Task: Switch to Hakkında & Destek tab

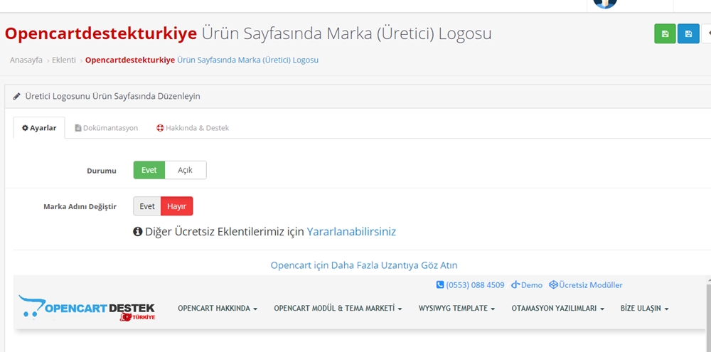Action: tap(193, 128)
